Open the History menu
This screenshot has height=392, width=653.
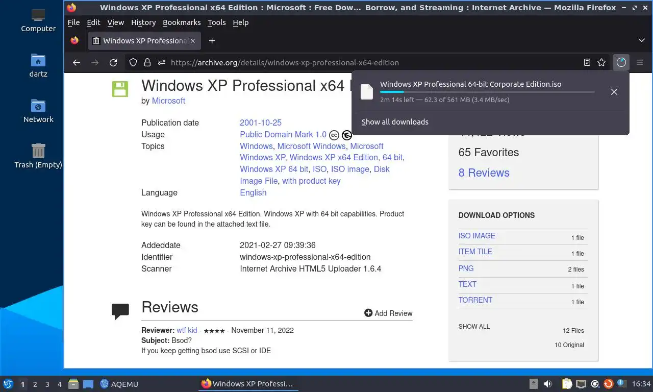pos(143,22)
